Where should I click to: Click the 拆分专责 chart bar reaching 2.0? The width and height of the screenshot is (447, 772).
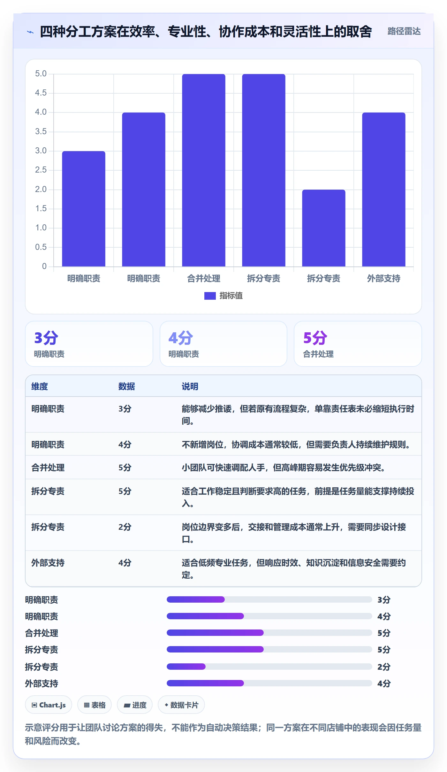[324, 228]
